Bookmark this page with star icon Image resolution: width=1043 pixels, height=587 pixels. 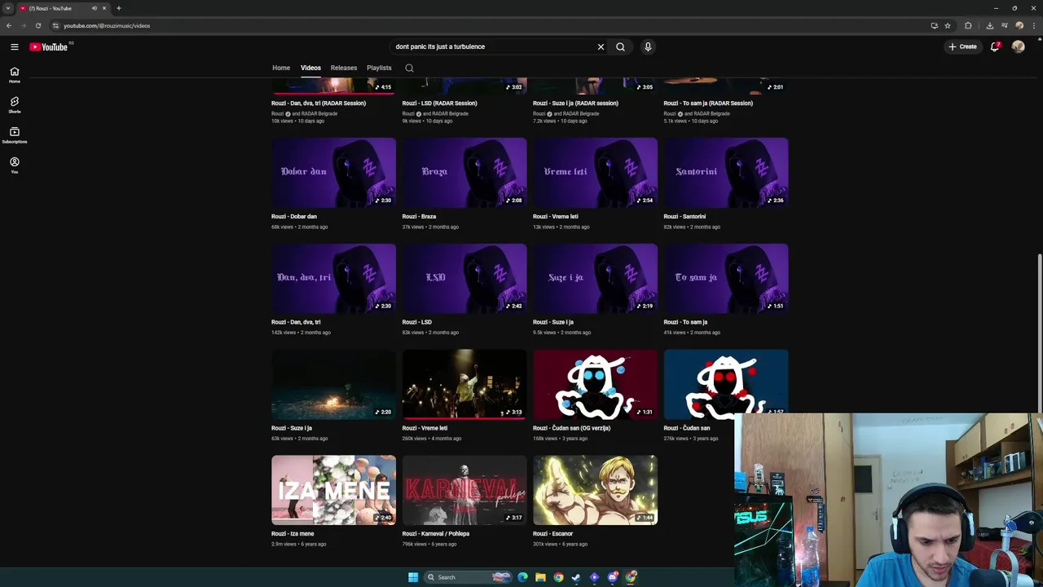click(x=947, y=25)
